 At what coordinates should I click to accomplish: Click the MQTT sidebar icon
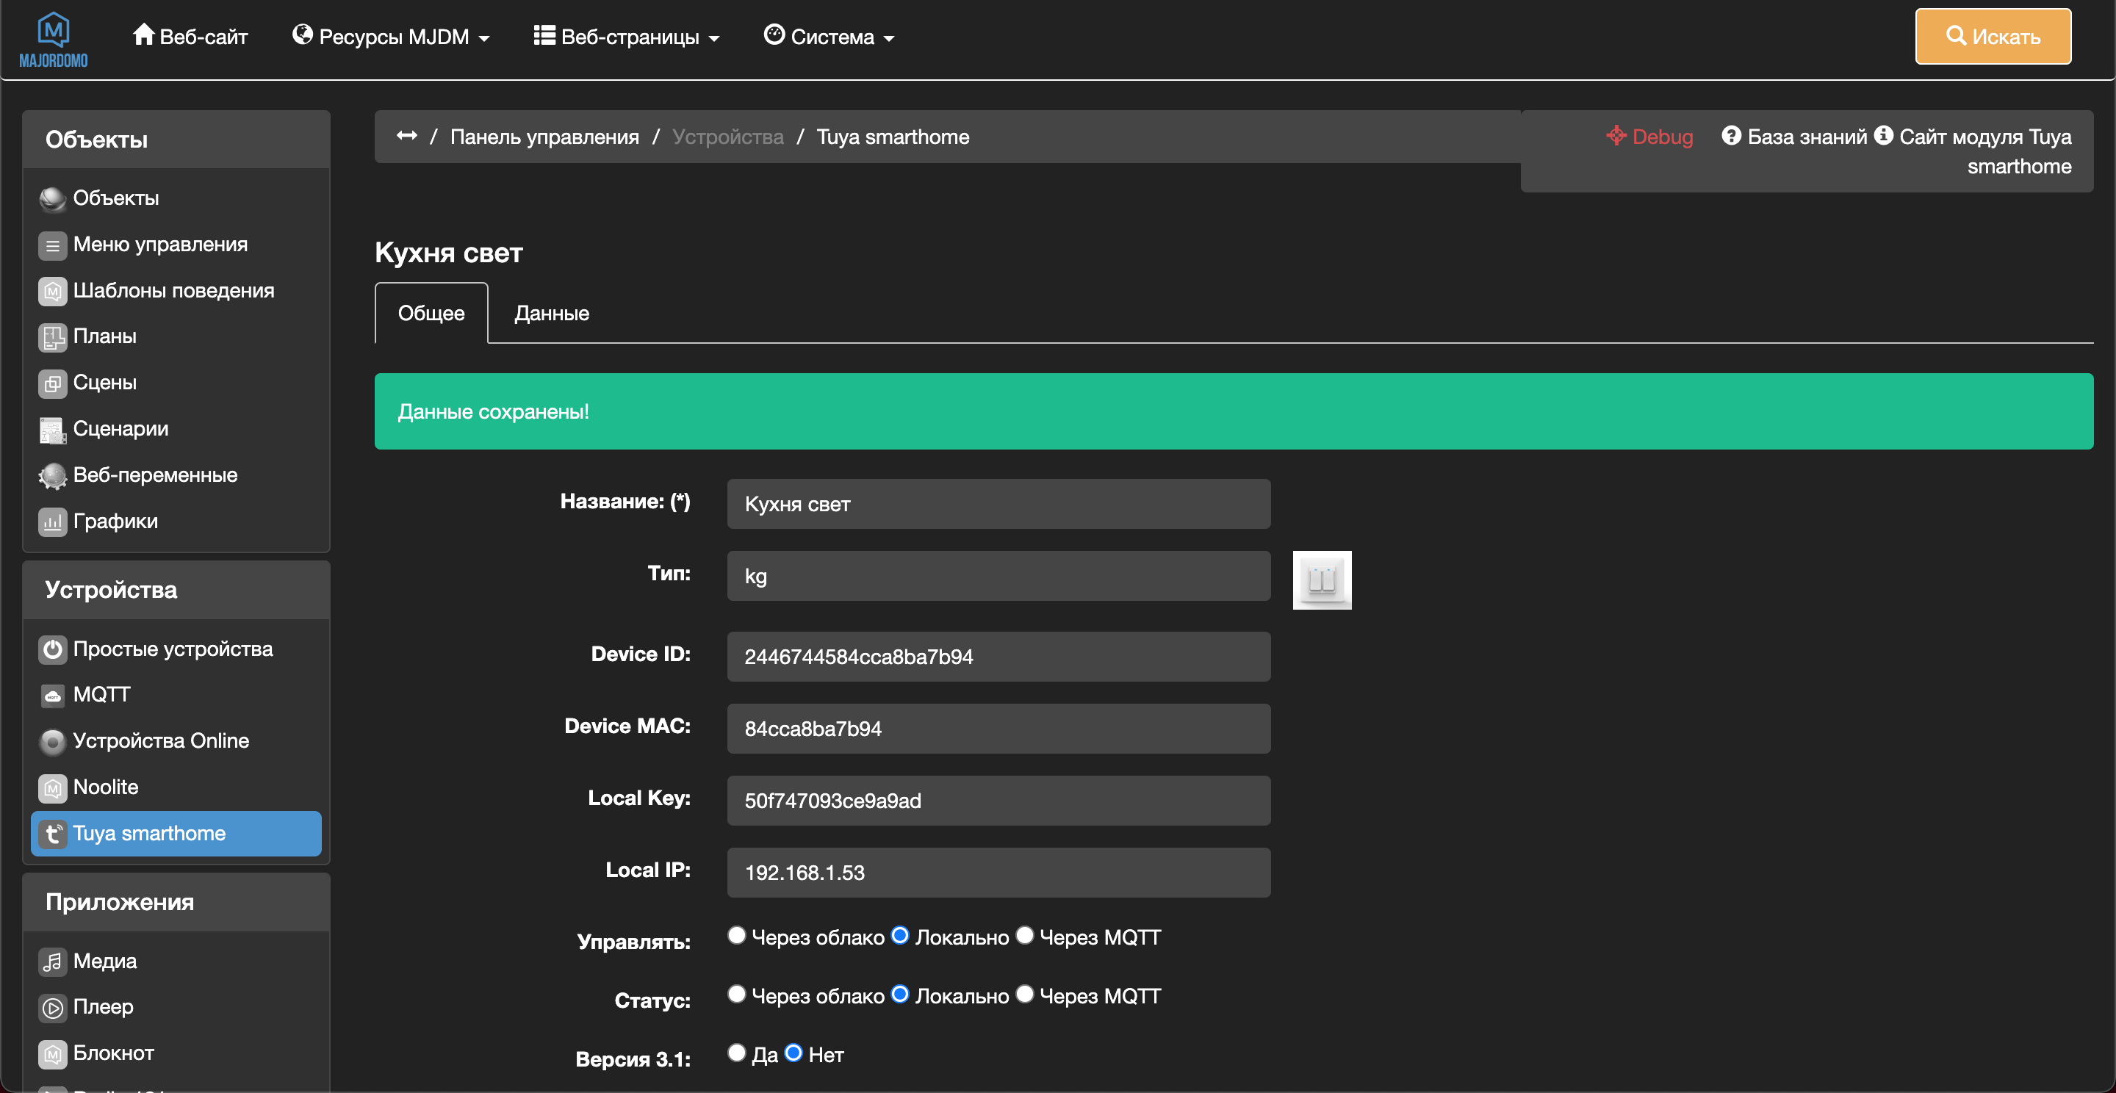(x=53, y=696)
